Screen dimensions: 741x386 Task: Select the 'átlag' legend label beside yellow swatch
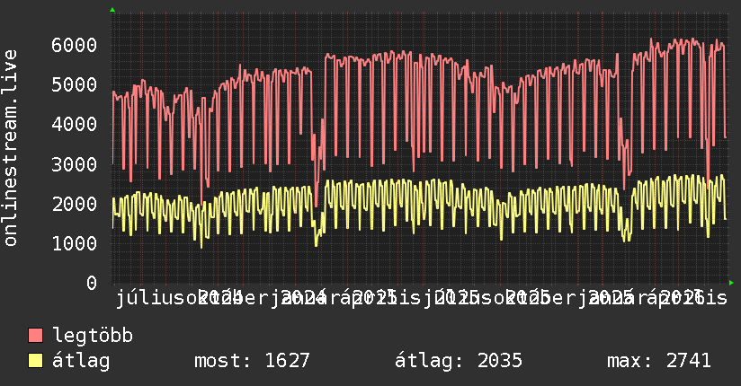81,361
